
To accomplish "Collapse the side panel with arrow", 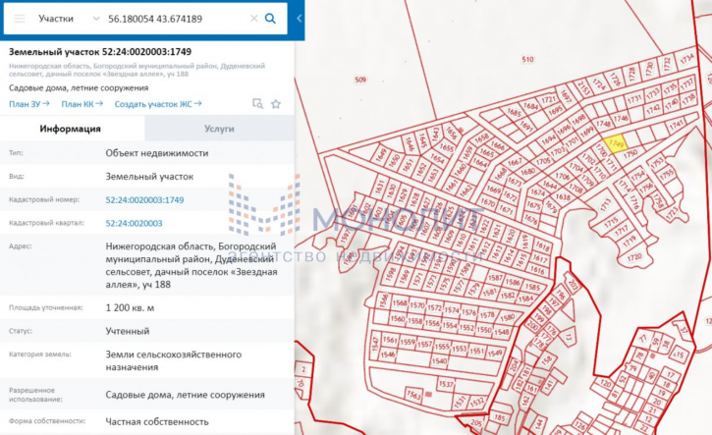I will pyautogui.click(x=300, y=19).
